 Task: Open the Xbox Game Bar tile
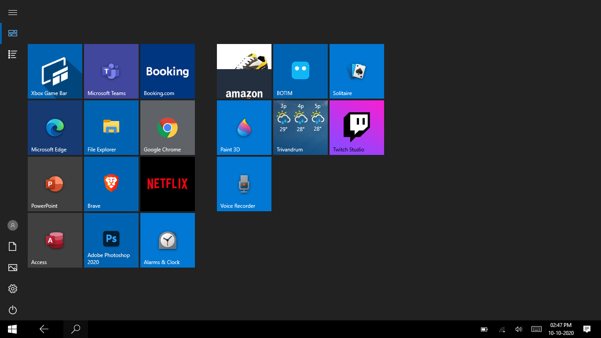tap(55, 71)
